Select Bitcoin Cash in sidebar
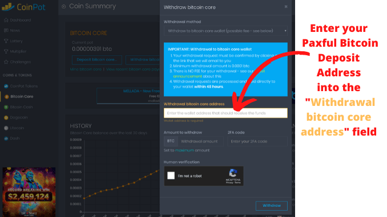The image size is (387, 217). pyautogui.click(x=21, y=107)
